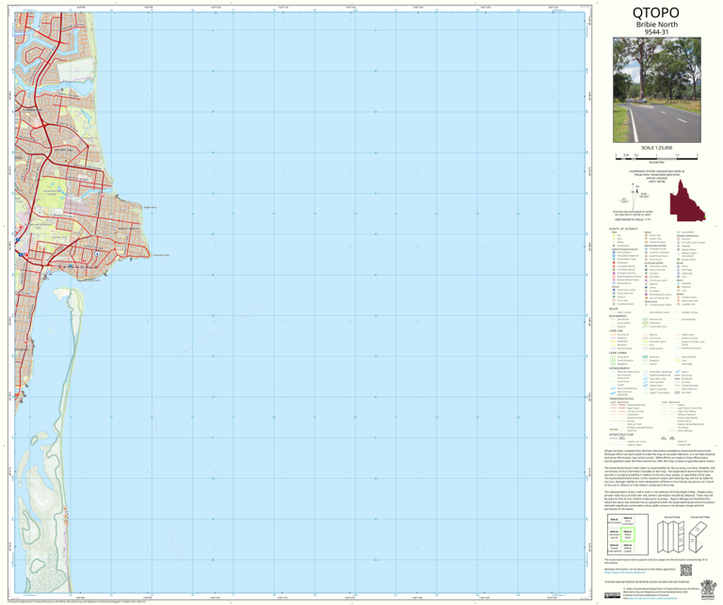Screen dimensions: 723x605
Task: Click the Creative Commons licence badge
Action: [612, 595]
